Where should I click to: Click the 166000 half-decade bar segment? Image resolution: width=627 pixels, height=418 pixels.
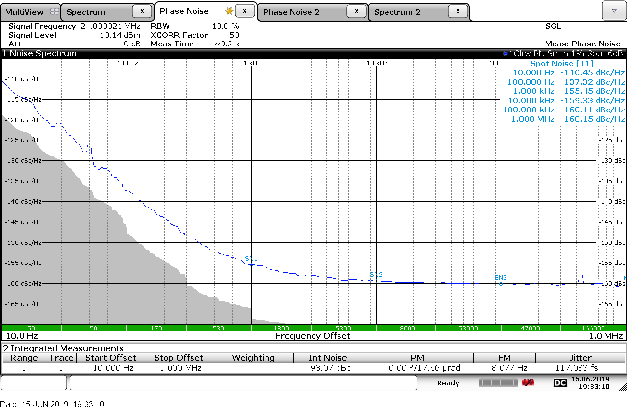[x=593, y=328]
